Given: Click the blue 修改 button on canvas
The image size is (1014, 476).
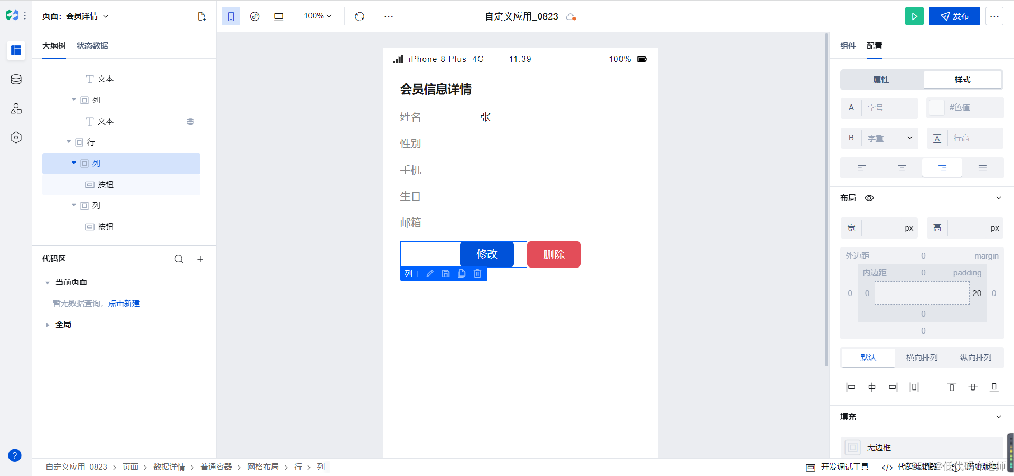Looking at the screenshot, I should [487, 254].
